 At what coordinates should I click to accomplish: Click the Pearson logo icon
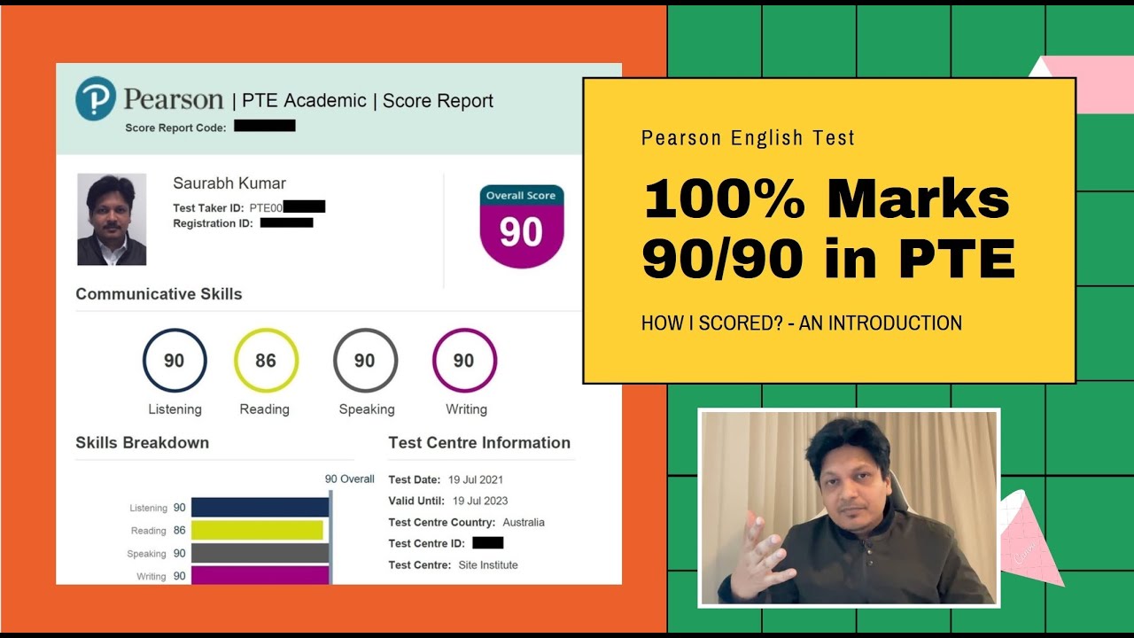click(x=96, y=99)
